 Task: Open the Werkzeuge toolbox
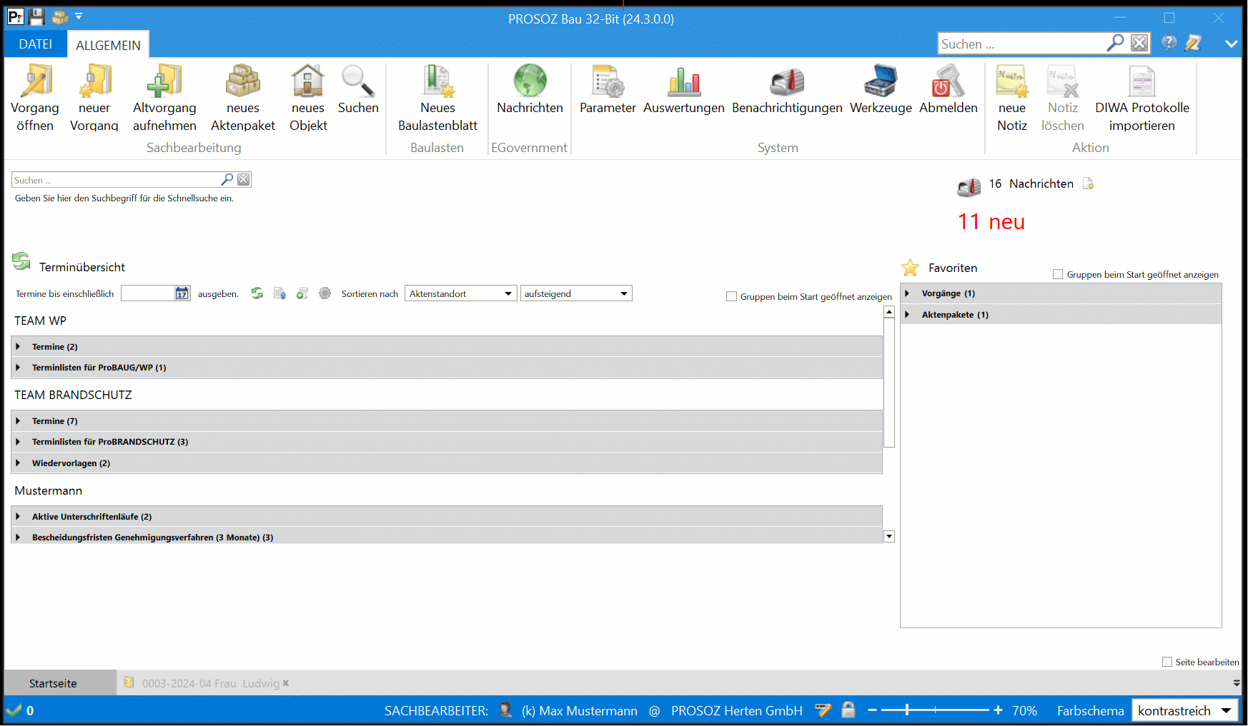coord(881,90)
